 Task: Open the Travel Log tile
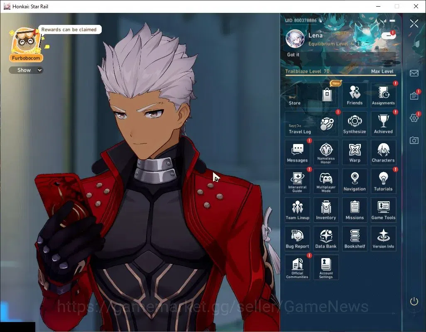(312, 124)
